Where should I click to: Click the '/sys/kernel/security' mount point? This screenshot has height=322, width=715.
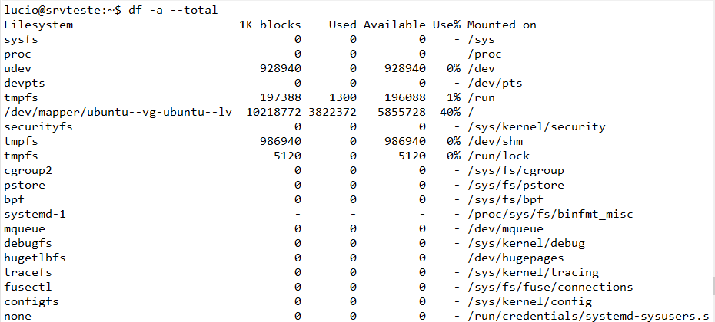pos(536,127)
